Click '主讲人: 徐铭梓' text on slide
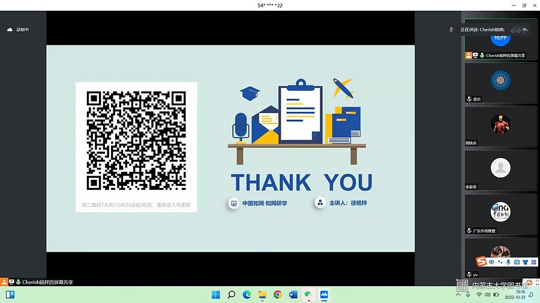The height and width of the screenshot is (303, 540). [348, 203]
